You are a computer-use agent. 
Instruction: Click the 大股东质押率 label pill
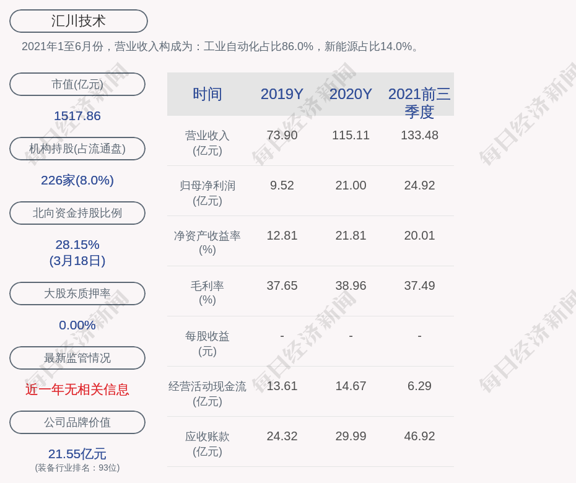[x=77, y=294]
